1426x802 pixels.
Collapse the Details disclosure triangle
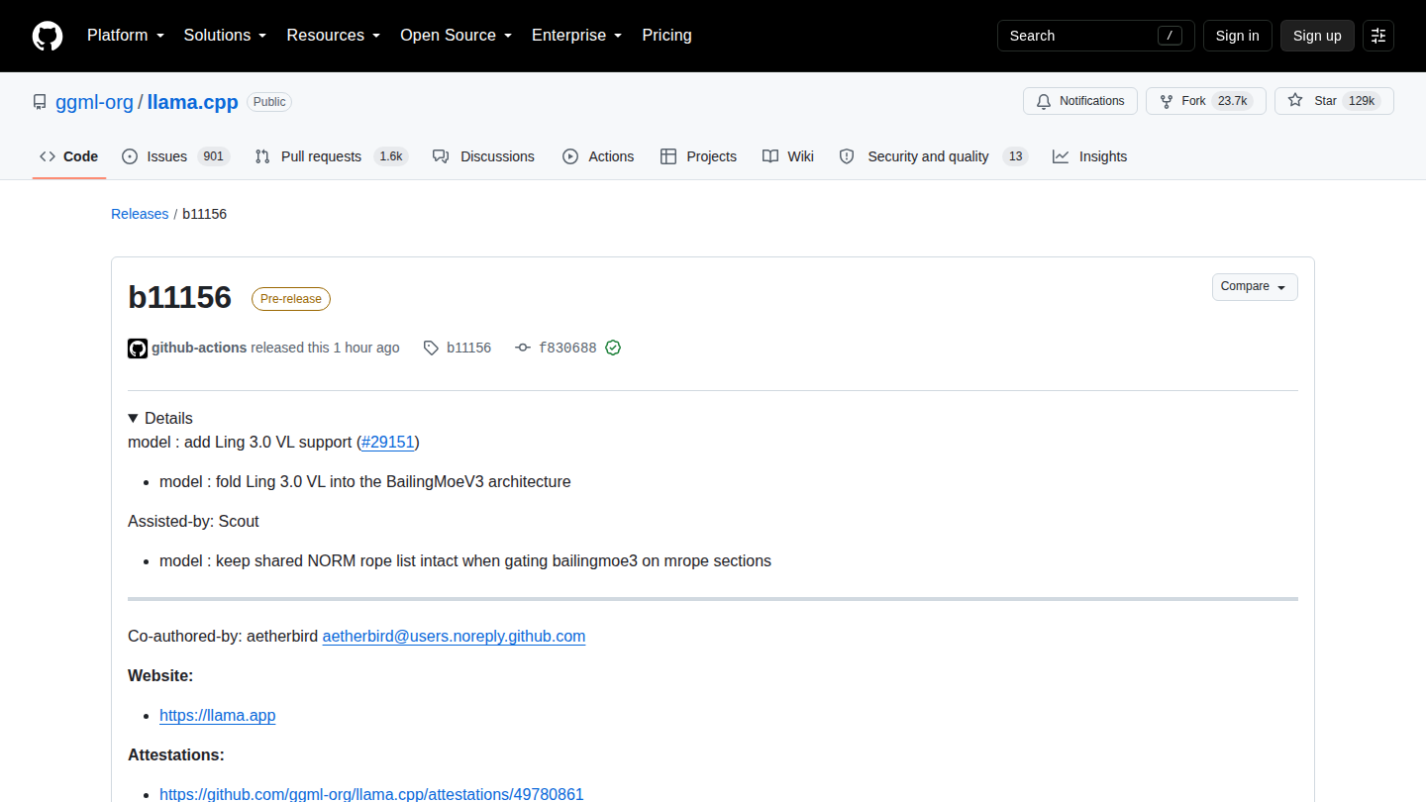[x=134, y=418]
